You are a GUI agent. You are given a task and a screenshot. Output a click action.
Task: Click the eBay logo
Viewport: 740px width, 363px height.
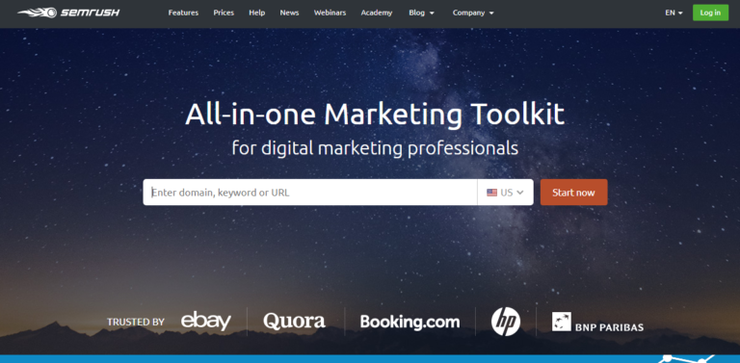[206, 321]
